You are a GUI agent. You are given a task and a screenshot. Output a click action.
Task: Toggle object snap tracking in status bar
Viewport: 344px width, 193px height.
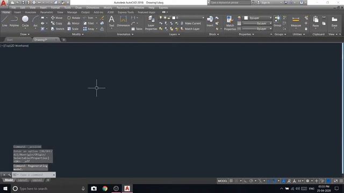click(269, 181)
